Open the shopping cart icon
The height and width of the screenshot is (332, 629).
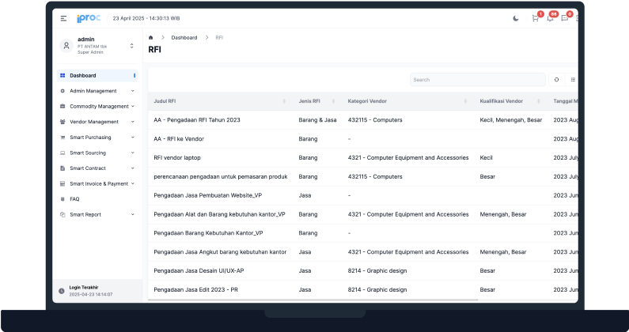(535, 18)
